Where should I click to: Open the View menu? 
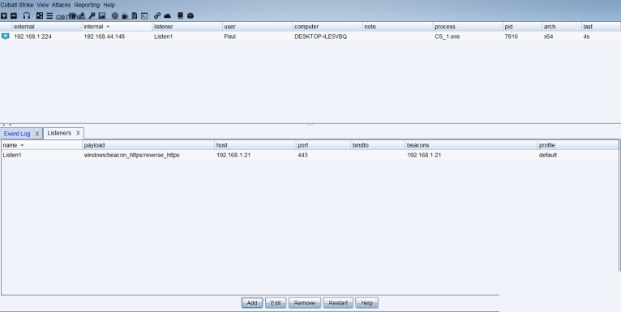click(x=42, y=5)
